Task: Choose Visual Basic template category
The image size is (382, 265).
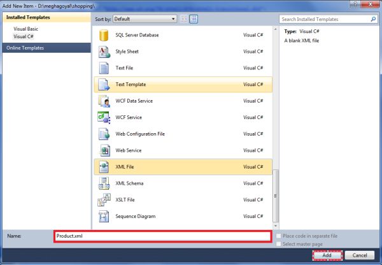Action: coord(26,29)
